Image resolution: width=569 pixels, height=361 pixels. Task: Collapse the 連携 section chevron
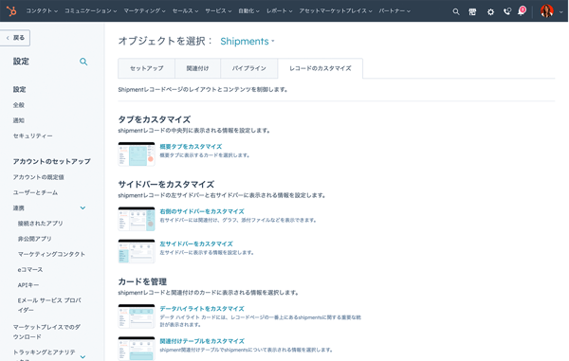click(x=83, y=208)
